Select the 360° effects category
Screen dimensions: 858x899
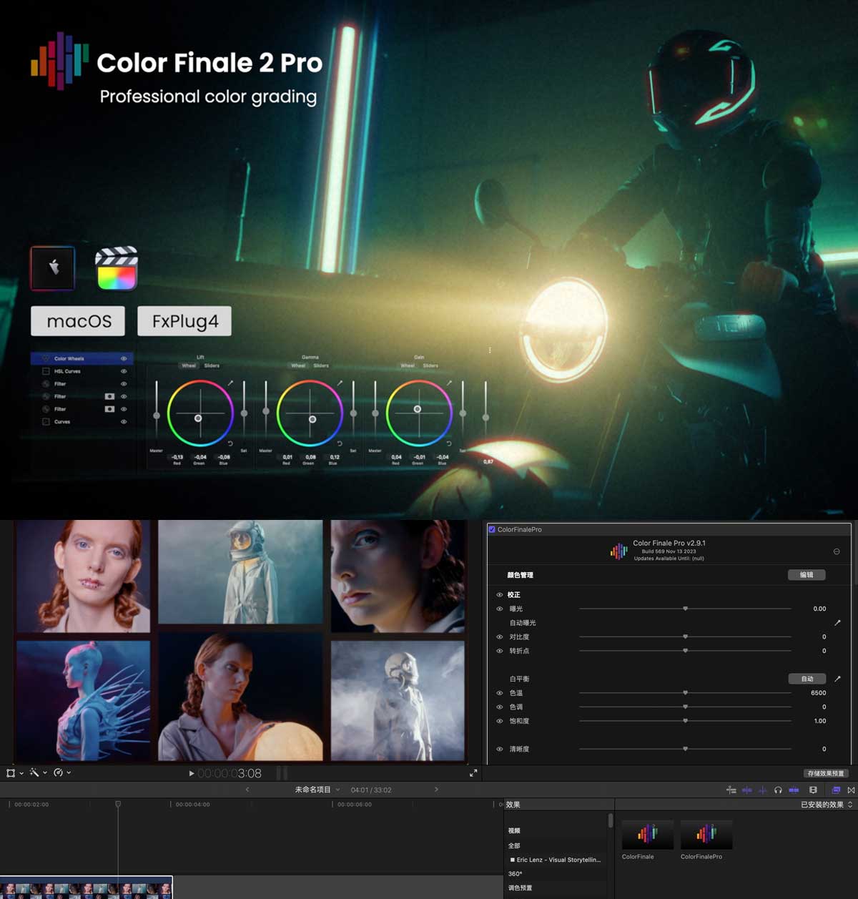515,874
